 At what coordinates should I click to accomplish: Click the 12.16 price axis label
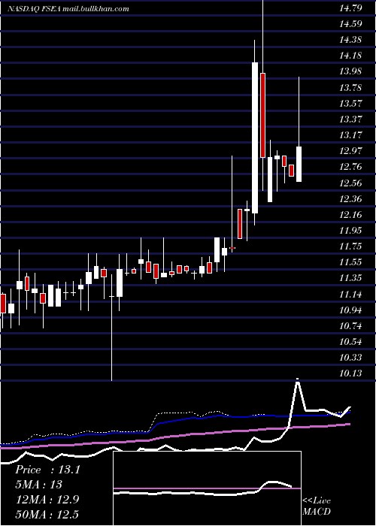350,214
